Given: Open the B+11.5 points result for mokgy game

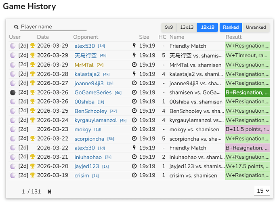Looking at the screenshot, I should point(247,130).
